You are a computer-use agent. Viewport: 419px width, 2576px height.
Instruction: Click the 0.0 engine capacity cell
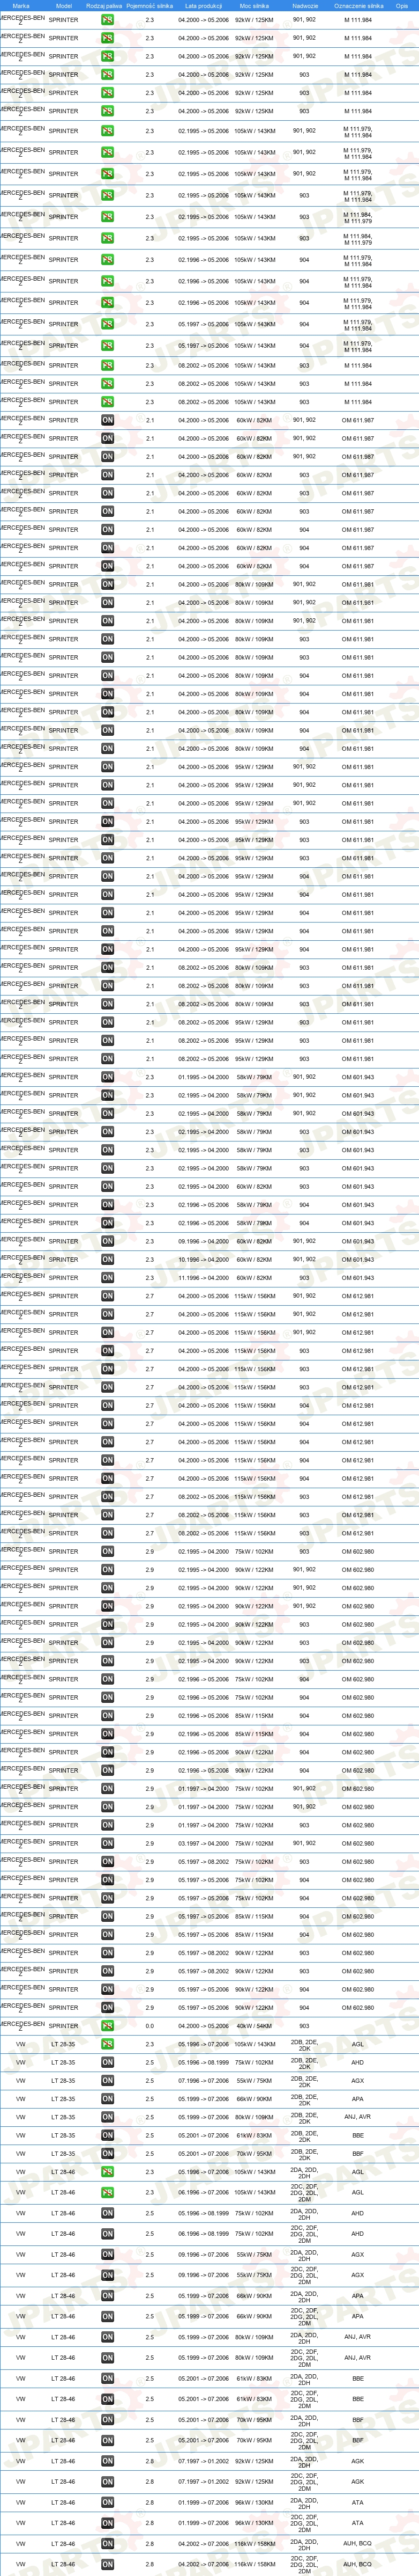[149, 2026]
